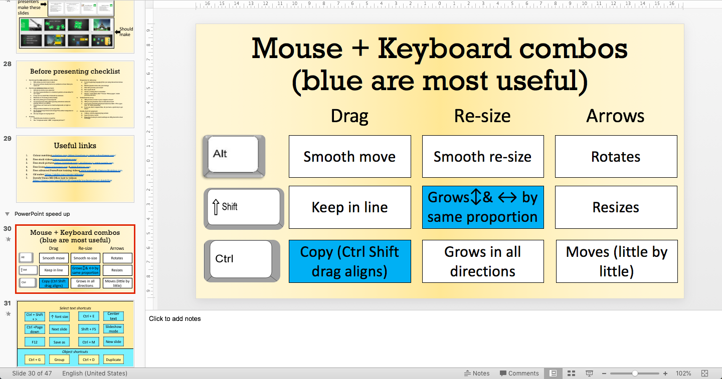Click the Slide 30 of 47 indicator
The image size is (722, 379).
click(32, 373)
